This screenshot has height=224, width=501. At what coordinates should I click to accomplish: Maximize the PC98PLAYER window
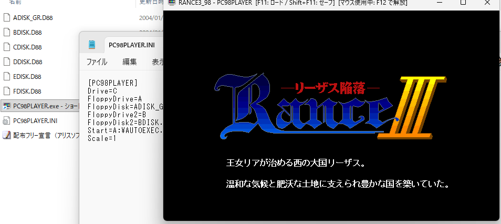click(x=463, y=3)
